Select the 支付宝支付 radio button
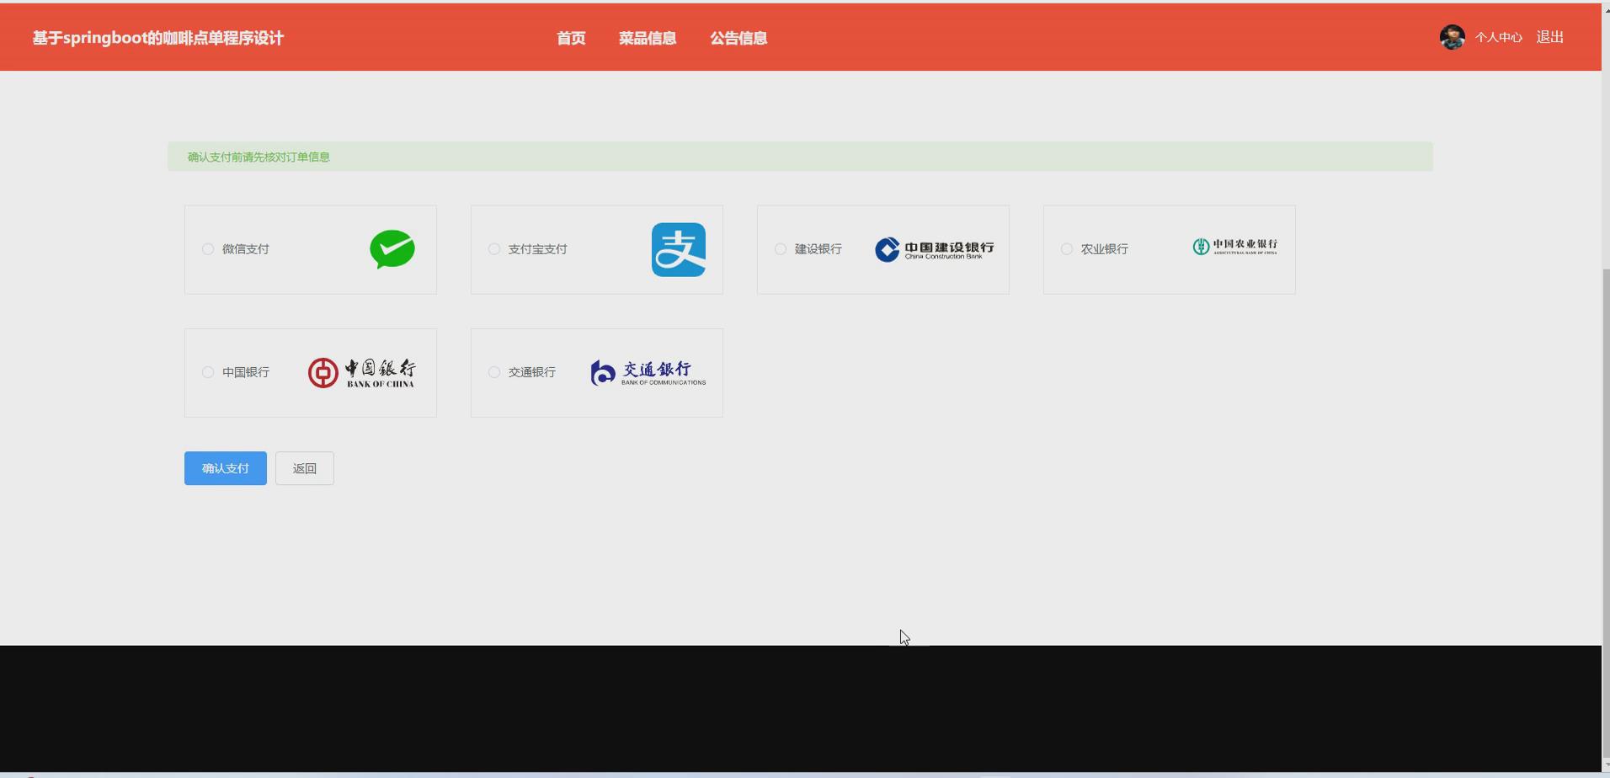 click(494, 249)
